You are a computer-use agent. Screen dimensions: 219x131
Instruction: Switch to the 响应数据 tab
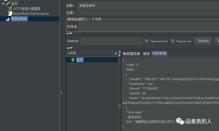[x=159, y=53]
